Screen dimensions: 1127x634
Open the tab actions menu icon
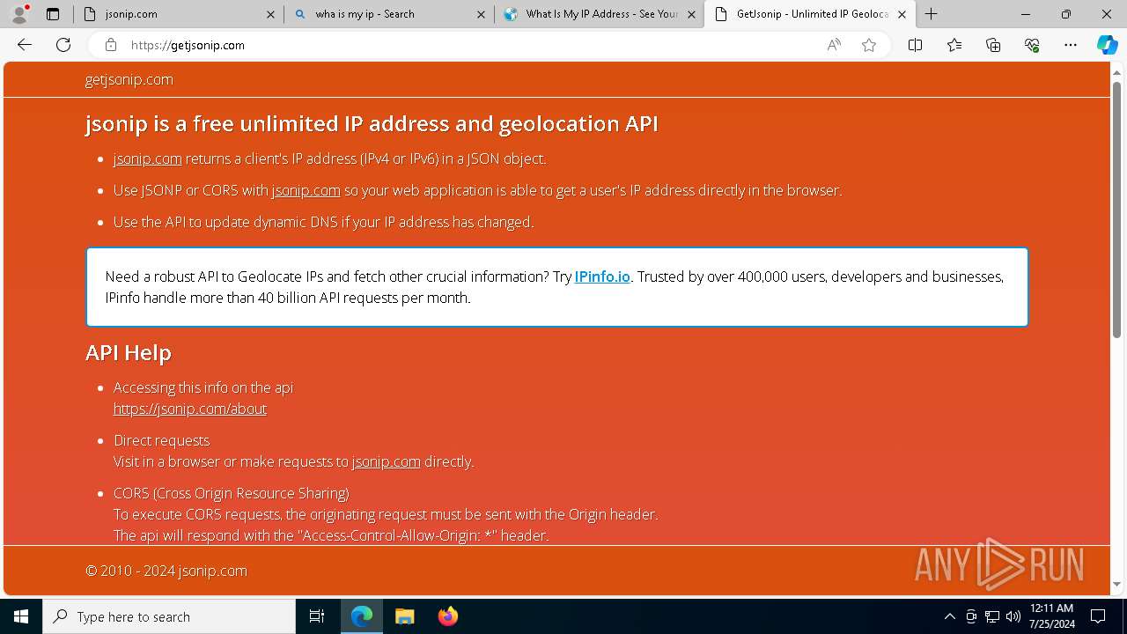(53, 14)
